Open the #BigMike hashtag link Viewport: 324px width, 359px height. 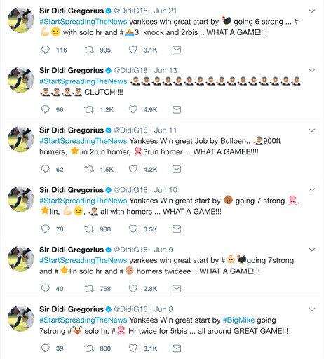(238, 320)
